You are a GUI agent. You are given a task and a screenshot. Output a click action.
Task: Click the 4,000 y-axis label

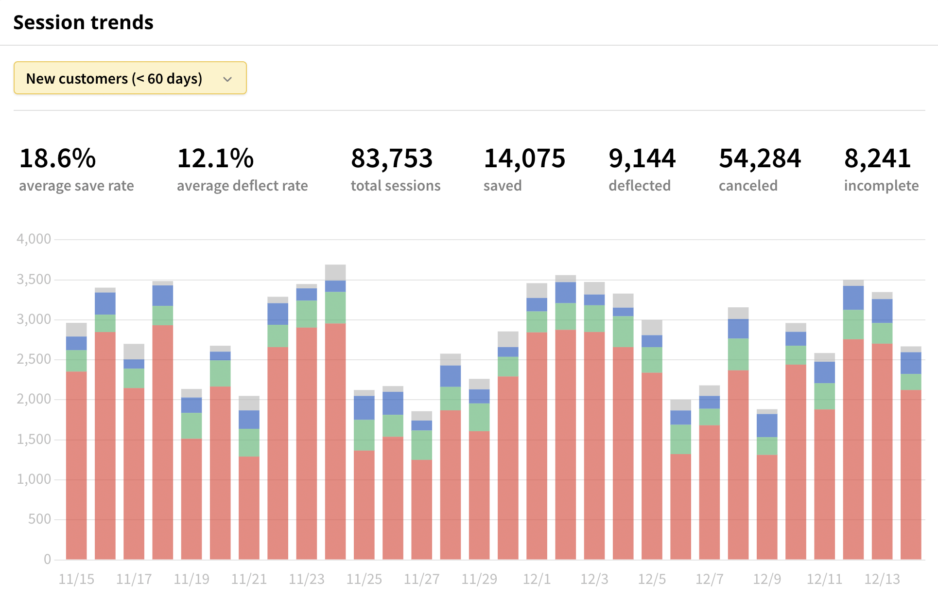pos(34,239)
